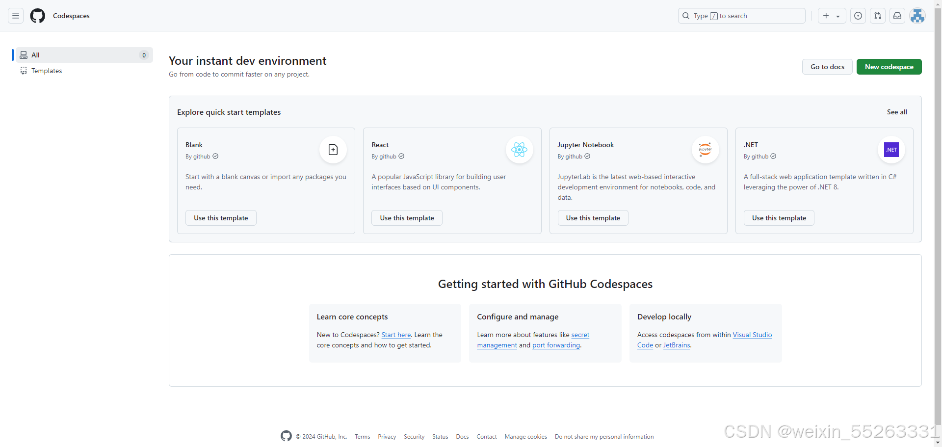Click the All codespaces sidebar icon
This screenshot has height=447, width=942.
[x=24, y=55]
